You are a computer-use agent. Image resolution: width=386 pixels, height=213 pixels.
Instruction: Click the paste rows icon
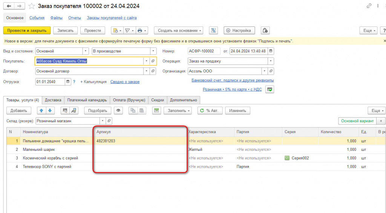point(142,110)
